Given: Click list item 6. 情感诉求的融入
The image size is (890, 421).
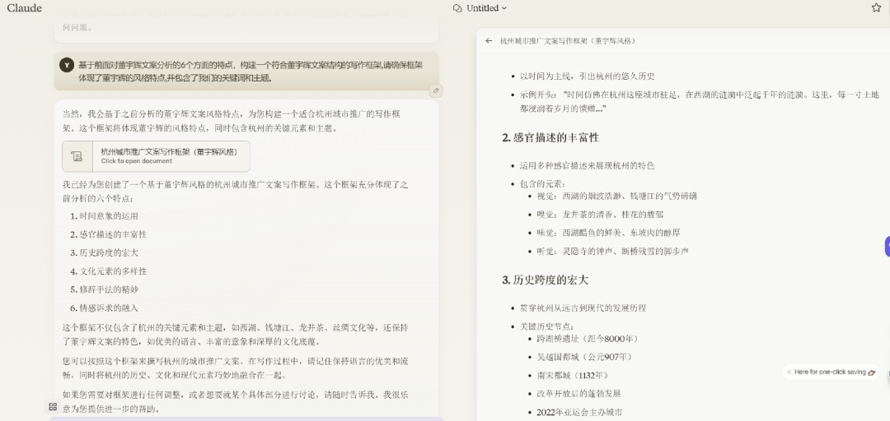Looking at the screenshot, I should click(x=105, y=308).
